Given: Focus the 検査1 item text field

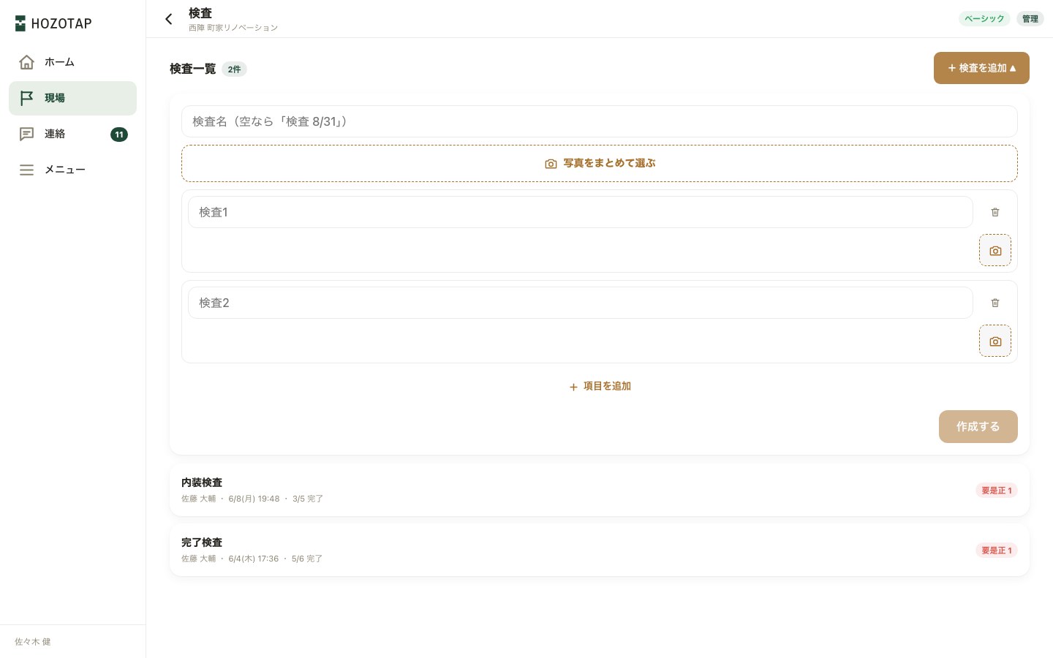Looking at the screenshot, I should [x=581, y=212].
